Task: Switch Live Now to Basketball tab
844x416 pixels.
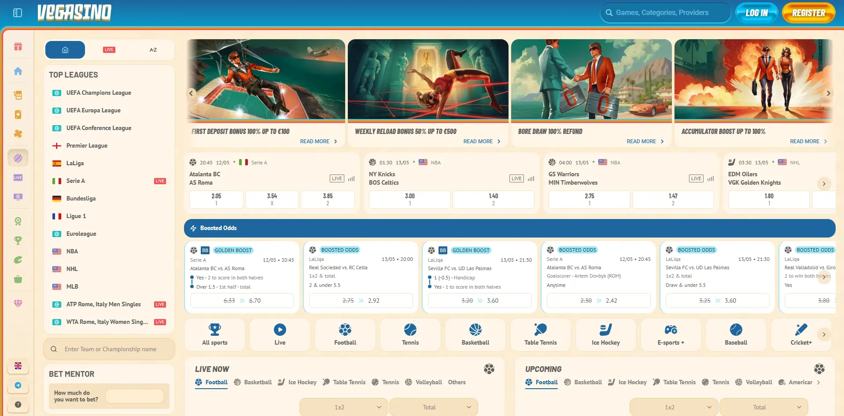Action: coord(253,383)
